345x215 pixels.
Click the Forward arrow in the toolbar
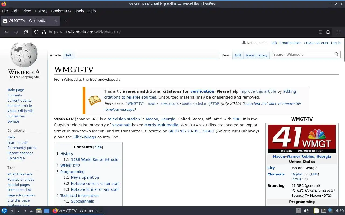pos(16,32)
